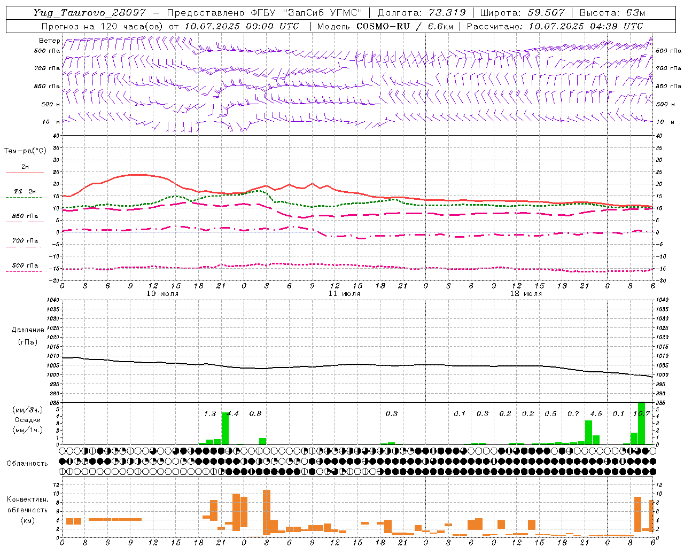The width and height of the screenshot is (684, 547).
Task: Click the 10.7 precipitation total
Action: pyautogui.click(x=641, y=413)
